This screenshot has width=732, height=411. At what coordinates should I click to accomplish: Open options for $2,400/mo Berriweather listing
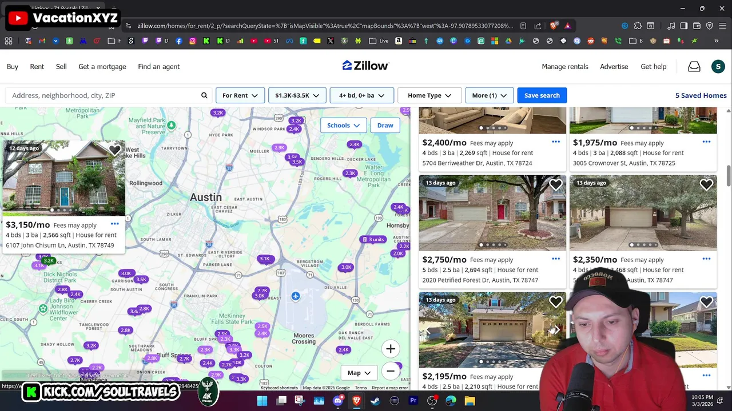[x=556, y=142]
